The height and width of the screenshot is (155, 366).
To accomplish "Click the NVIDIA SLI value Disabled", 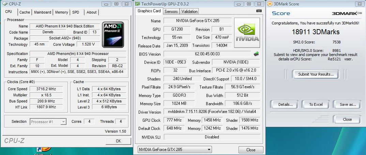I will [x=212, y=137].
